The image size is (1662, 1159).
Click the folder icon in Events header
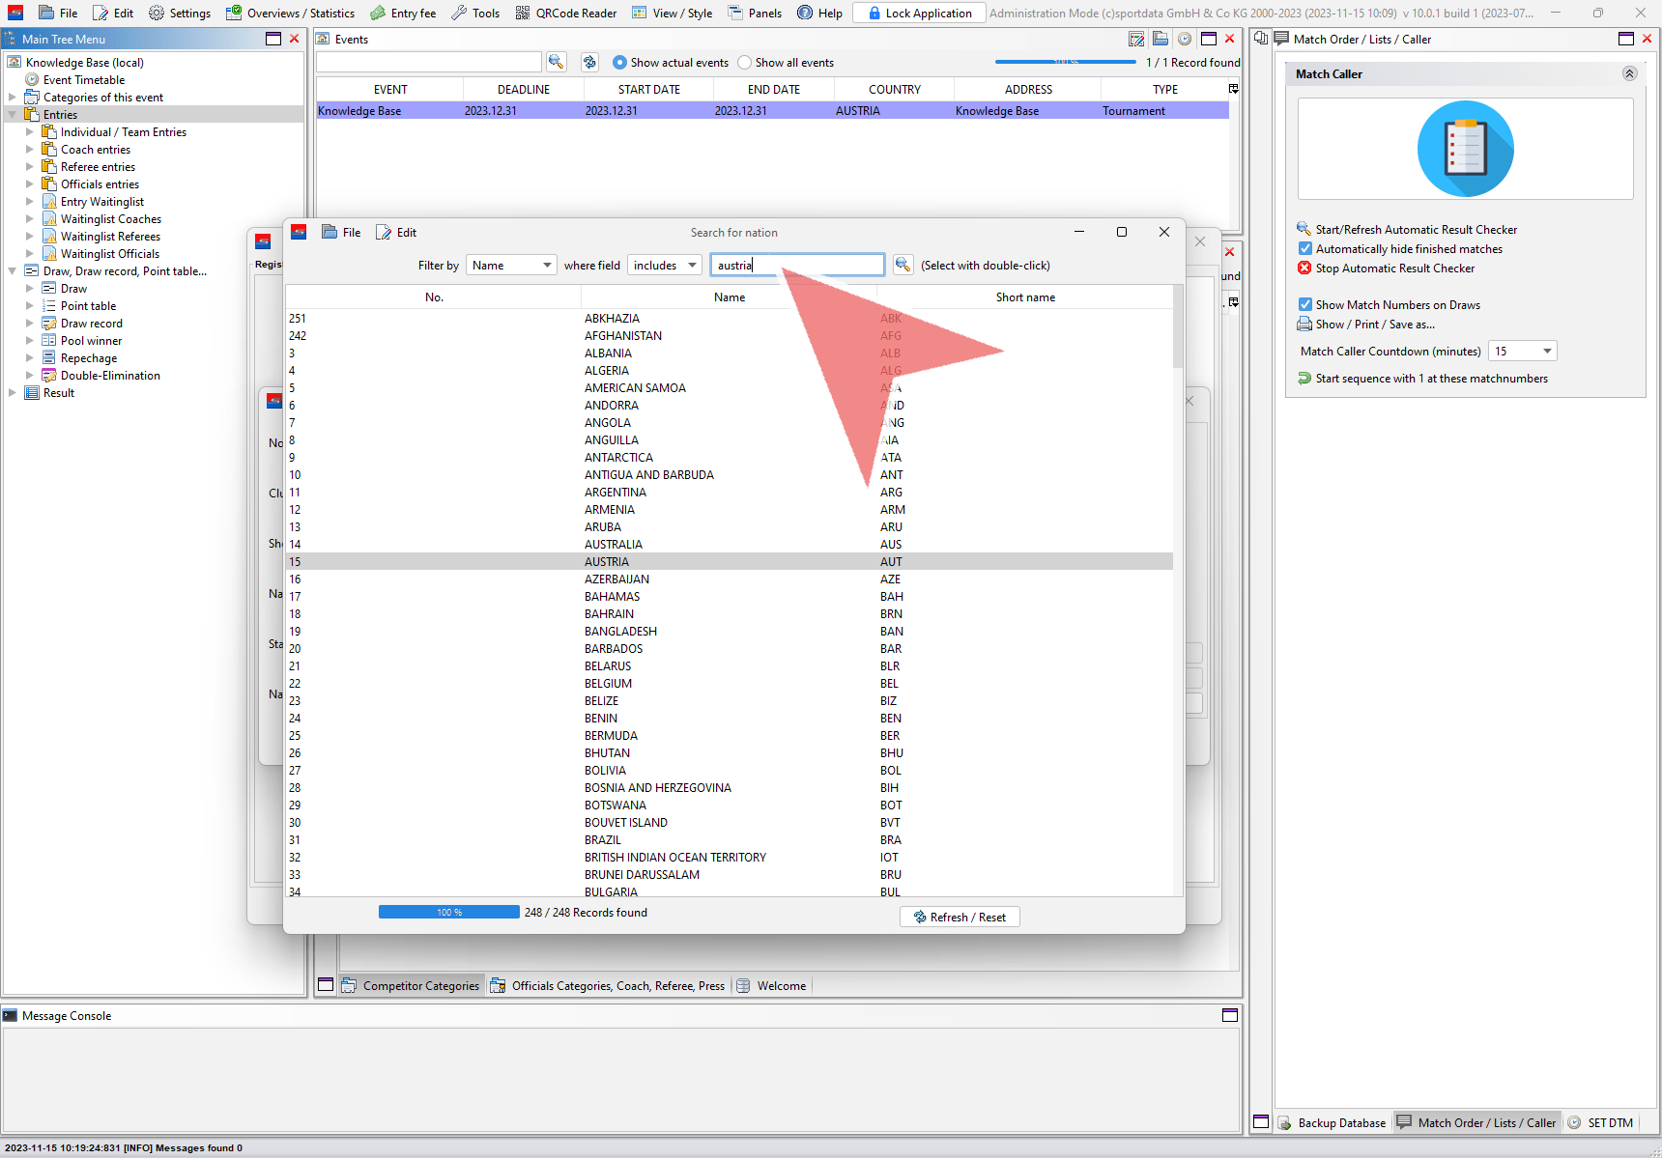click(1161, 39)
